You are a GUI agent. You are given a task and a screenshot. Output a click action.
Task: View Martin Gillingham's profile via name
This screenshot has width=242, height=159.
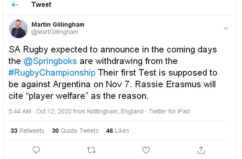click(x=58, y=24)
